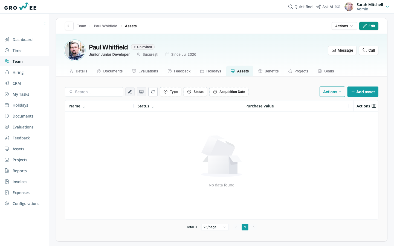Switch to the Projects tab
The width and height of the screenshot is (394, 246).
click(x=298, y=71)
